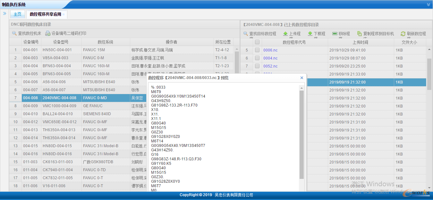Click the preview dialog vertical scrollbar
Viewport: 433px width, 200px height.
point(301,134)
